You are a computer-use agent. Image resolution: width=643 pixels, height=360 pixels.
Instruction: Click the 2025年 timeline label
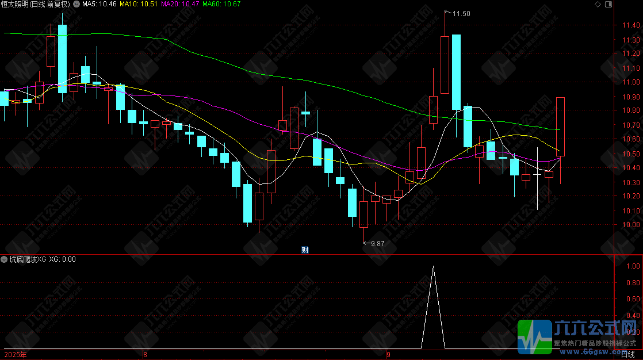point(16,355)
